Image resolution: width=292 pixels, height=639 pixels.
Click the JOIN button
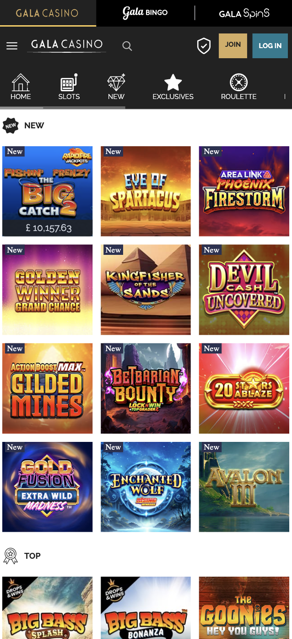(x=233, y=46)
